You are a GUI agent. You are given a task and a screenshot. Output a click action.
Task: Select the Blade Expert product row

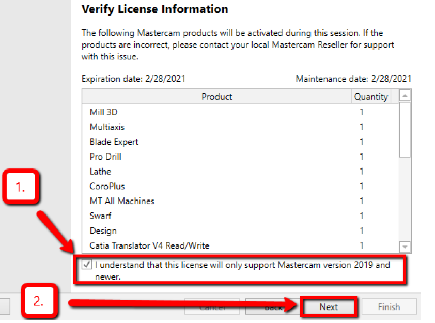point(240,142)
